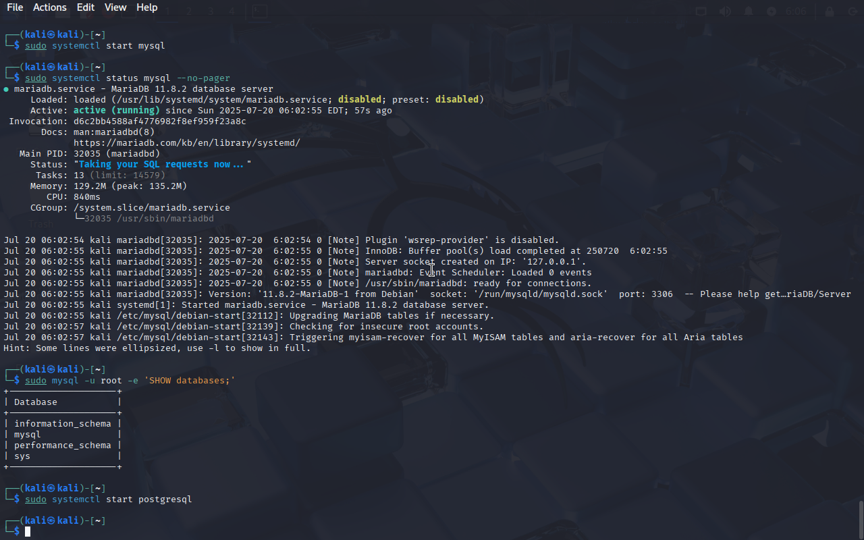Click the 'Upgrading MariaDB tables if necessary.' line
Viewport: 864px width, 540px height.
[x=249, y=316]
